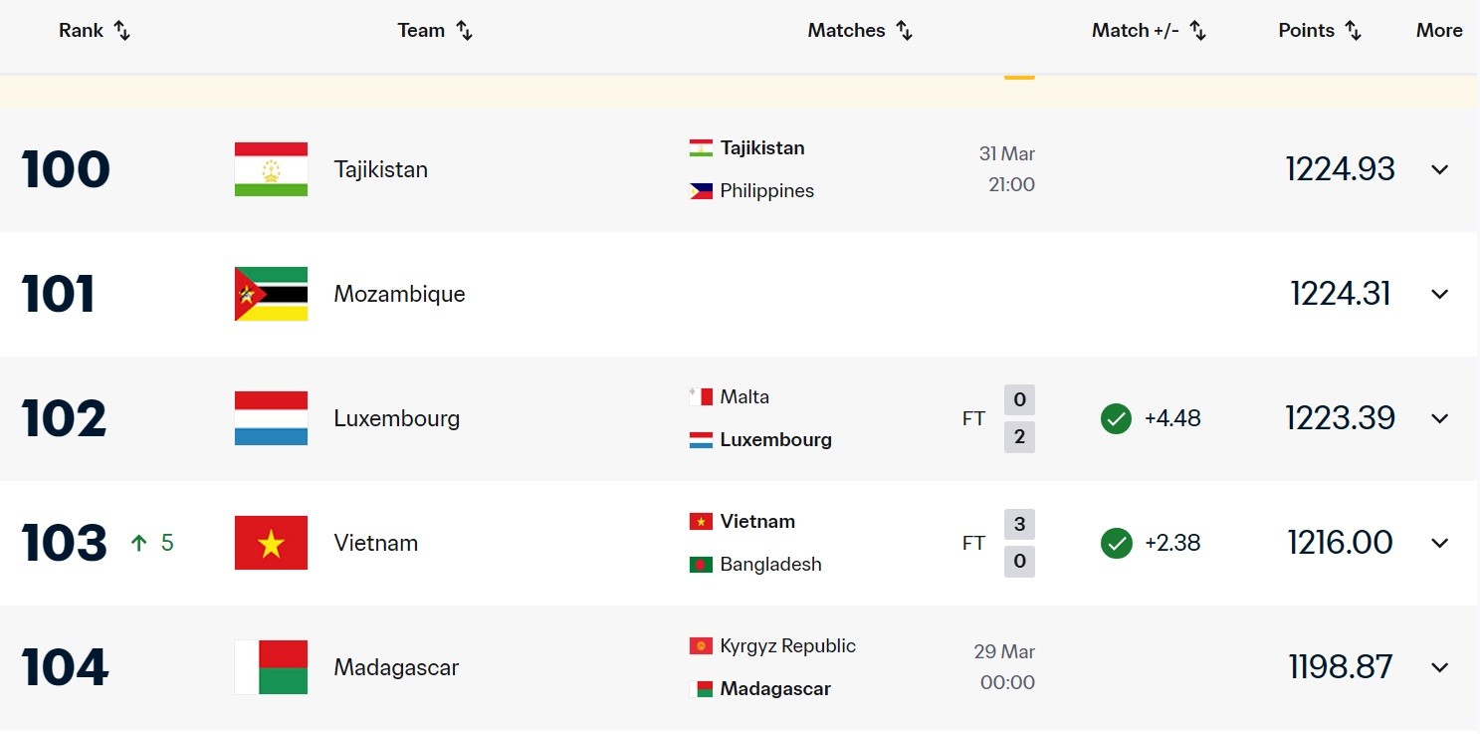Select Kyrgyz Republic match entry

pyautogui.click(x=787, y=646)
